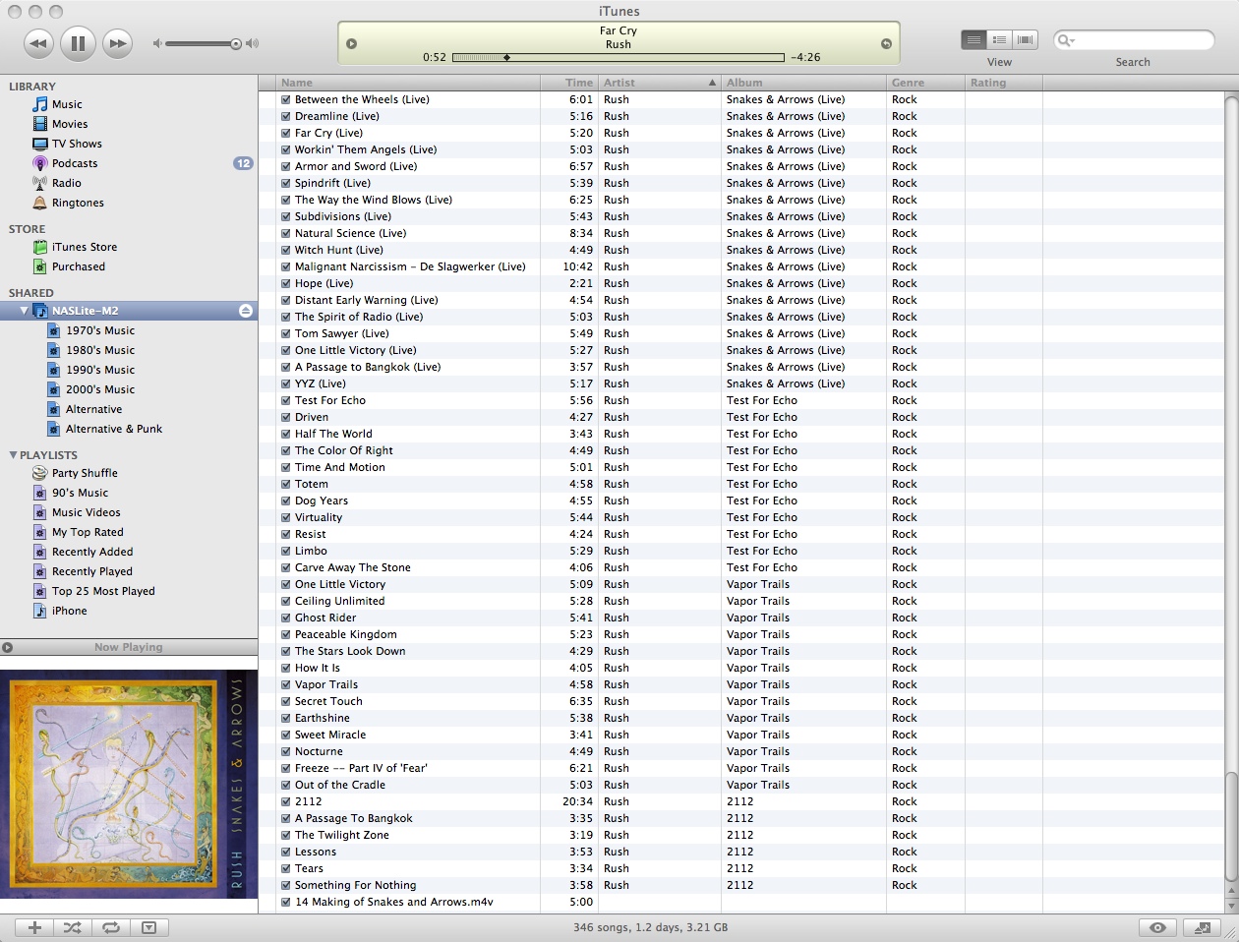Click the playhead diamond marker
This screenshot has width=1239, height=942.
(506, 57)
